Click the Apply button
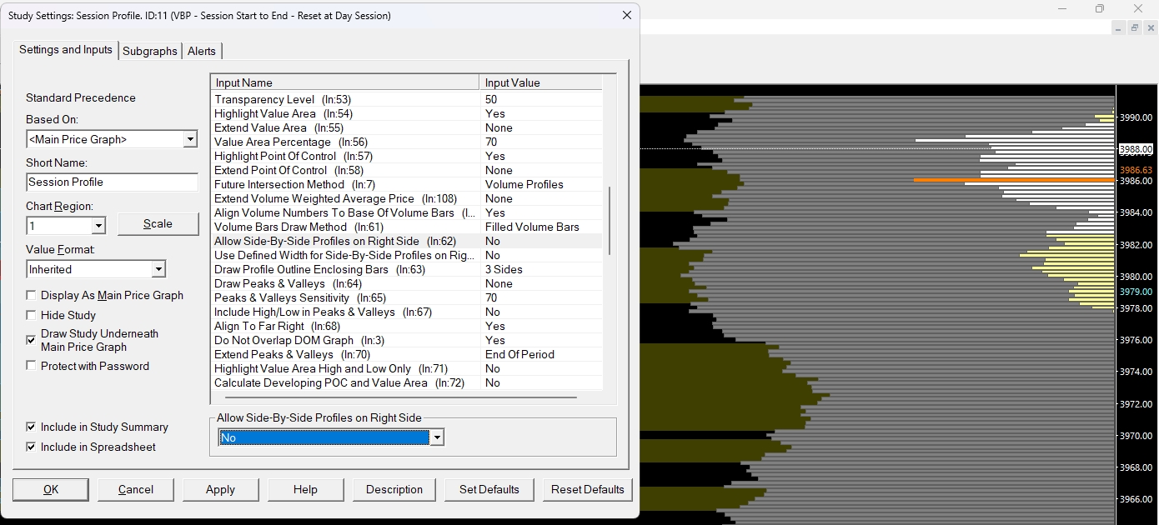Image resolution: width=1159 pixels, height=525 pixels. [220, 489]
